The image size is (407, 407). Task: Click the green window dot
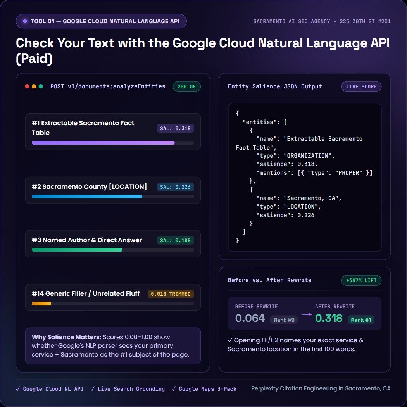coord(41,86)
